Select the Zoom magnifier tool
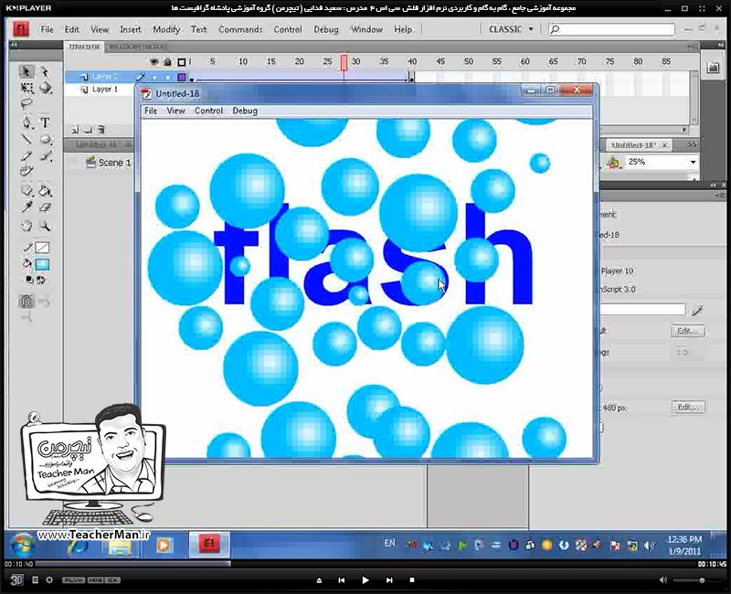The width and height of the screenshot is (731, 594). coord(45,226)
